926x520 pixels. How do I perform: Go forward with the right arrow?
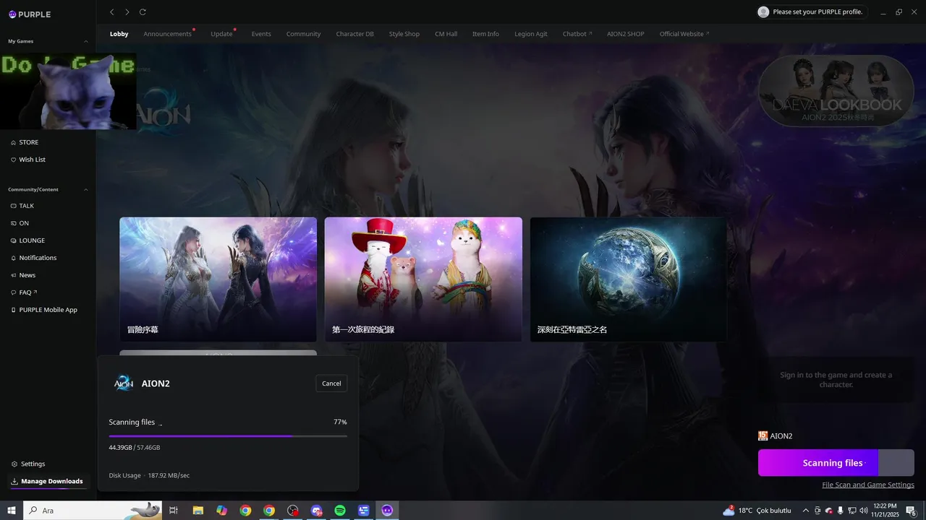pos(127,12)
